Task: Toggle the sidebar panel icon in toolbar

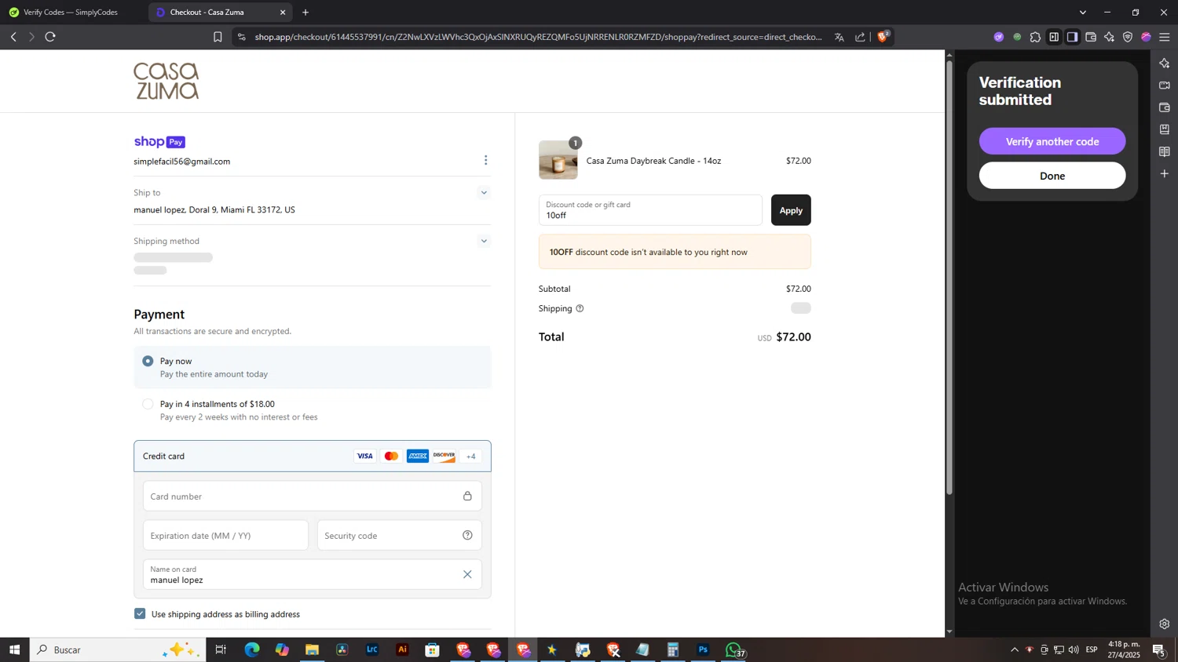Action: click(x=1072, y=37)
